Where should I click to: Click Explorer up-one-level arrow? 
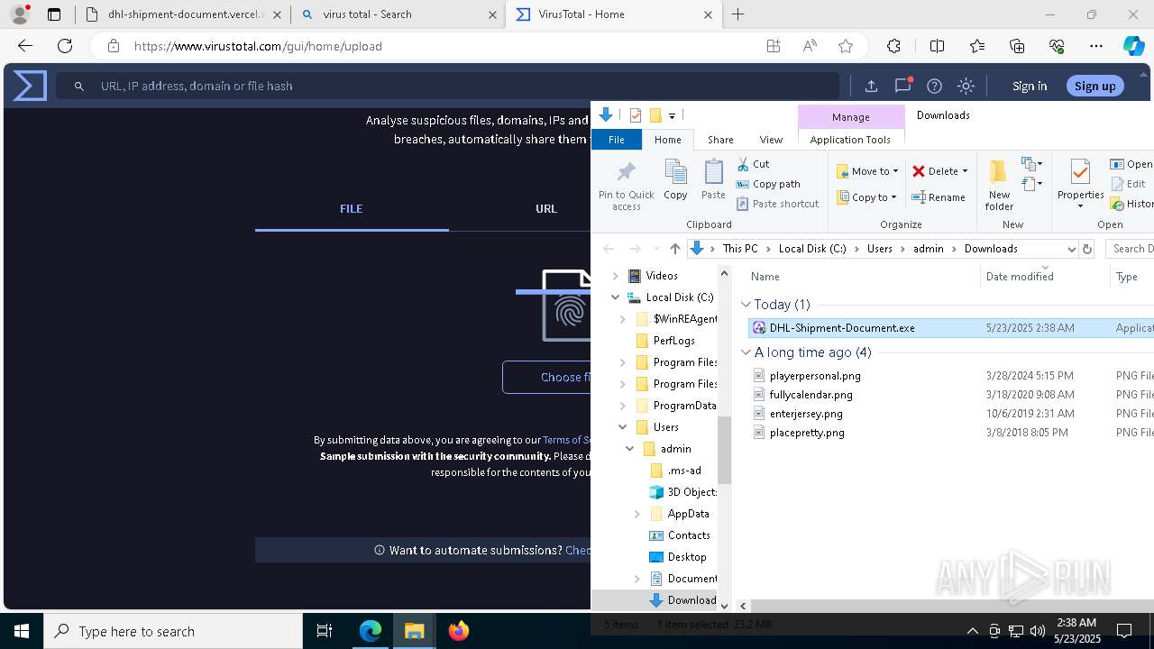tap(674, 249)
